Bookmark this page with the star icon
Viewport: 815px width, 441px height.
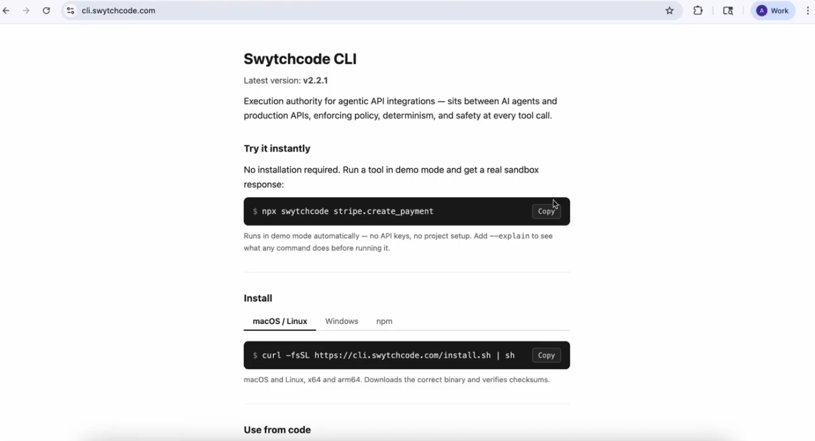pos(669,11)
